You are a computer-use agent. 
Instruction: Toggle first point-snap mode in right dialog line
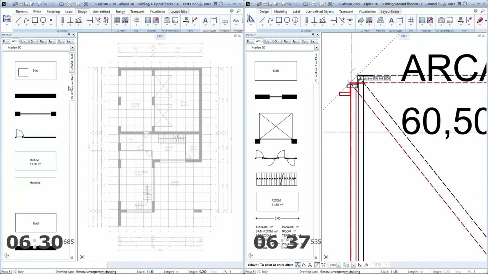coord(298,265)
